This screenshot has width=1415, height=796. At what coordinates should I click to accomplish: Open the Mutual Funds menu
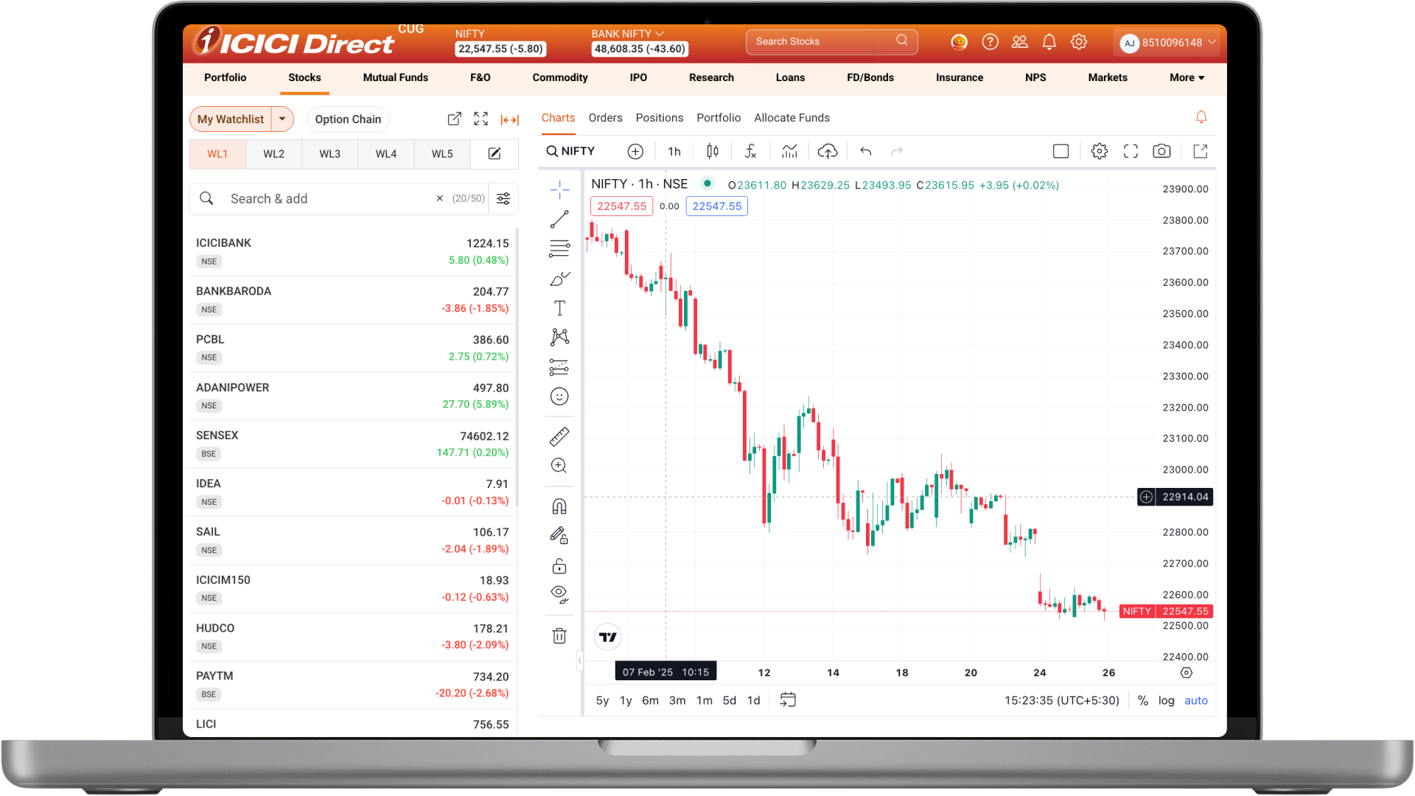[x=396, y=77]
